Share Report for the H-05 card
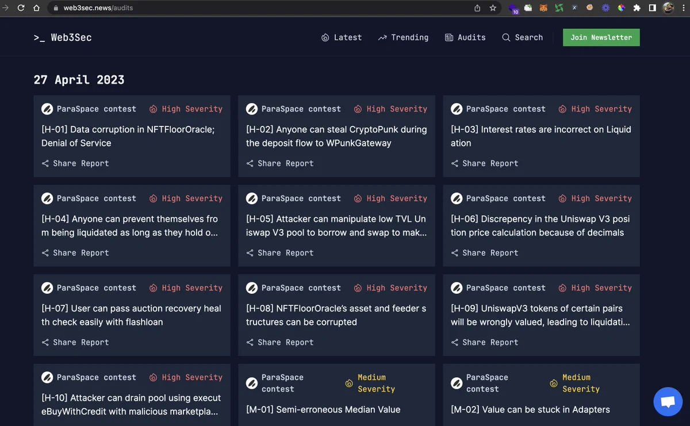The image size is (690, 426). (280, 253)
